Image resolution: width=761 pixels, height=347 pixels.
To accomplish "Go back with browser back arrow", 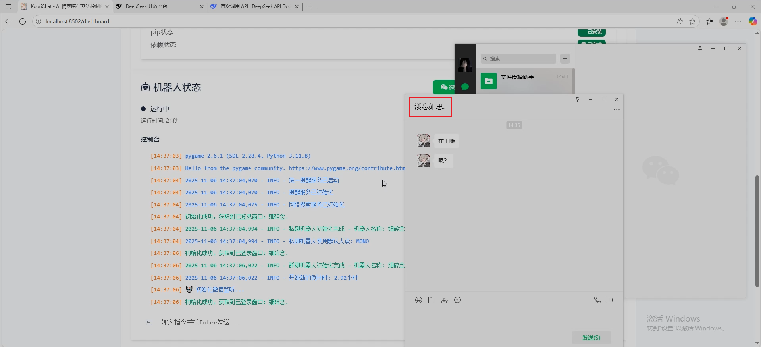I will [8, 21].
